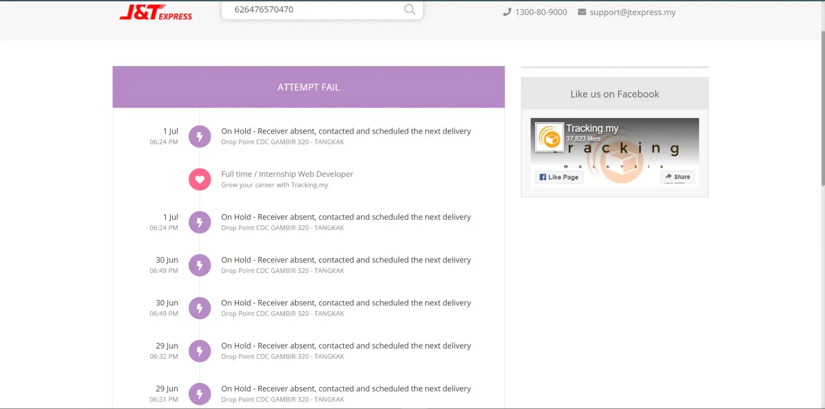Select the 29 Jun 06:32 PM status text
825x409 pixels.
coord(346,346)
